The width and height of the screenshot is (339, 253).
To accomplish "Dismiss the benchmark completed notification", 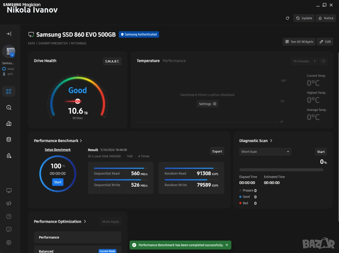I will (227, 245).
